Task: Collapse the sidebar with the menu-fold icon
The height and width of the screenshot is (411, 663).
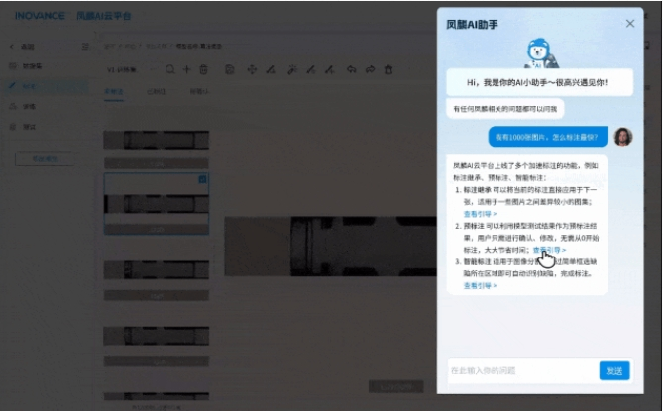Action: pyautogui.click(x=85, y=46)
